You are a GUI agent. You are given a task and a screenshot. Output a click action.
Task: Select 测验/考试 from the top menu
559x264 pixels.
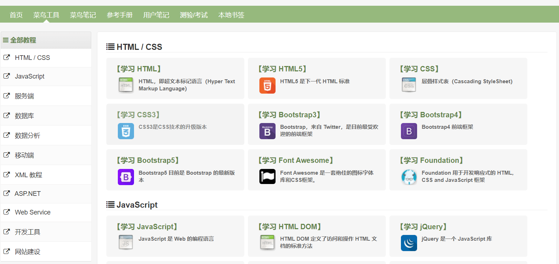pos(194,15)
